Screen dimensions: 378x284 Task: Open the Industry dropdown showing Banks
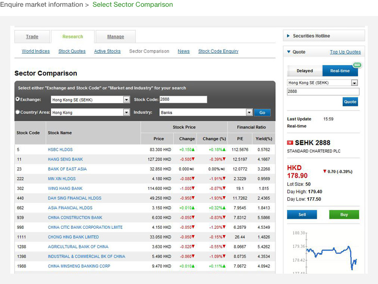click(x=206, y=113)
